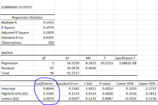Select Letters P-value 0.8987

107,99
